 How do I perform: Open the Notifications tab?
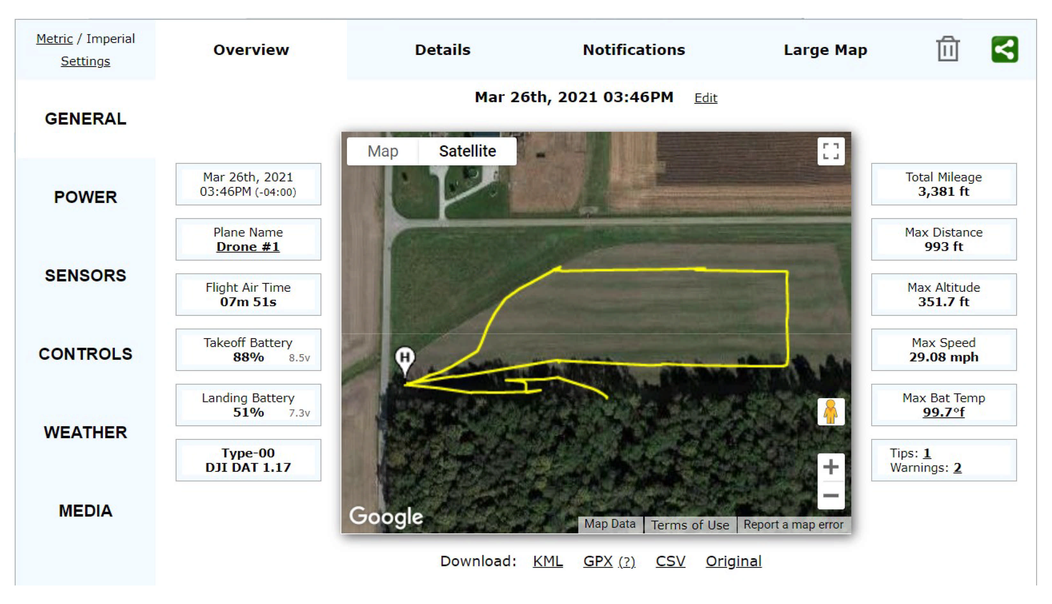(x=634, y=50)
